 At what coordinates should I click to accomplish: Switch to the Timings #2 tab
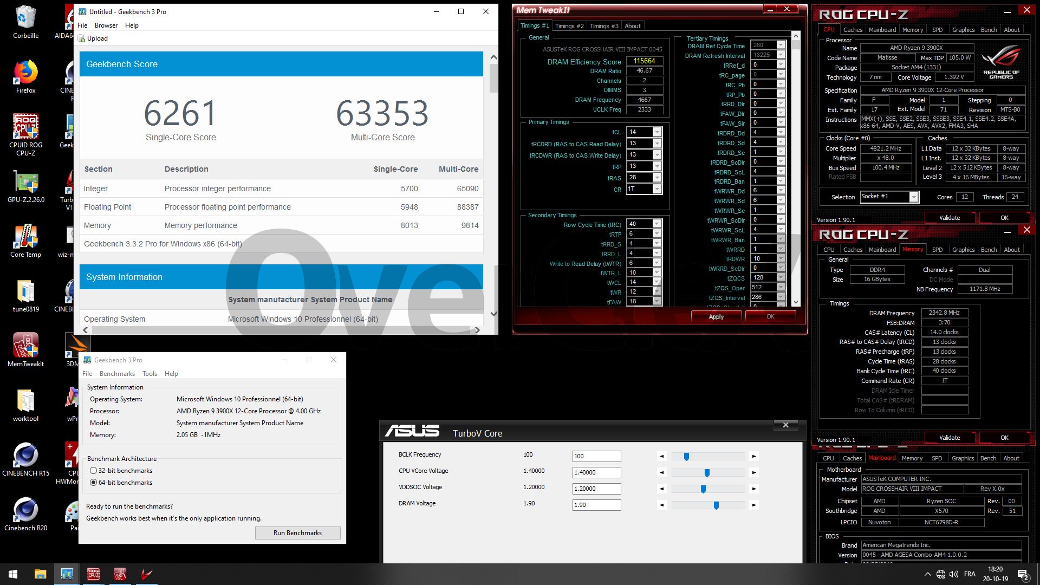[569, 26]
